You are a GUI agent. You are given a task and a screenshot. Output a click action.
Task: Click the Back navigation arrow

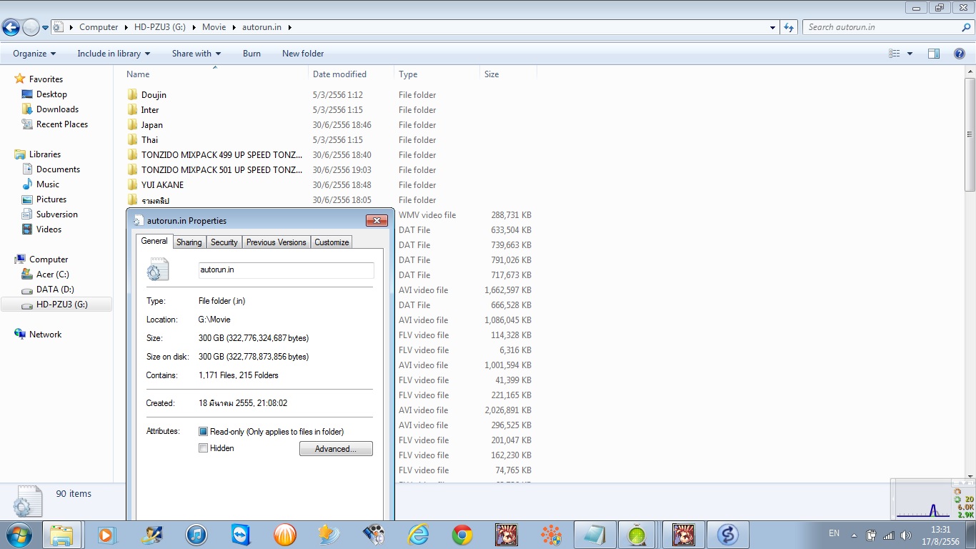(11, 28)
